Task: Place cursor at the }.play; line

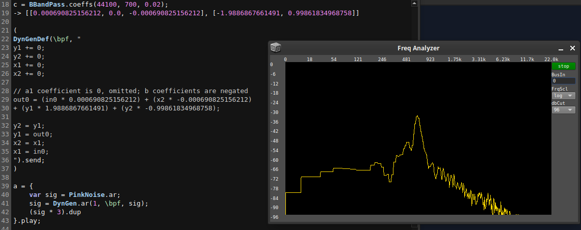Action: click(x=27, y=221)
